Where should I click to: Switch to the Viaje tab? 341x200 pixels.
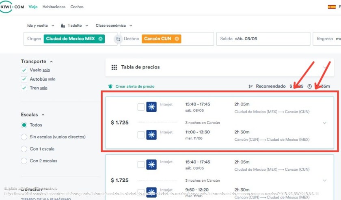pyautogui.click(x=33, y=7)
